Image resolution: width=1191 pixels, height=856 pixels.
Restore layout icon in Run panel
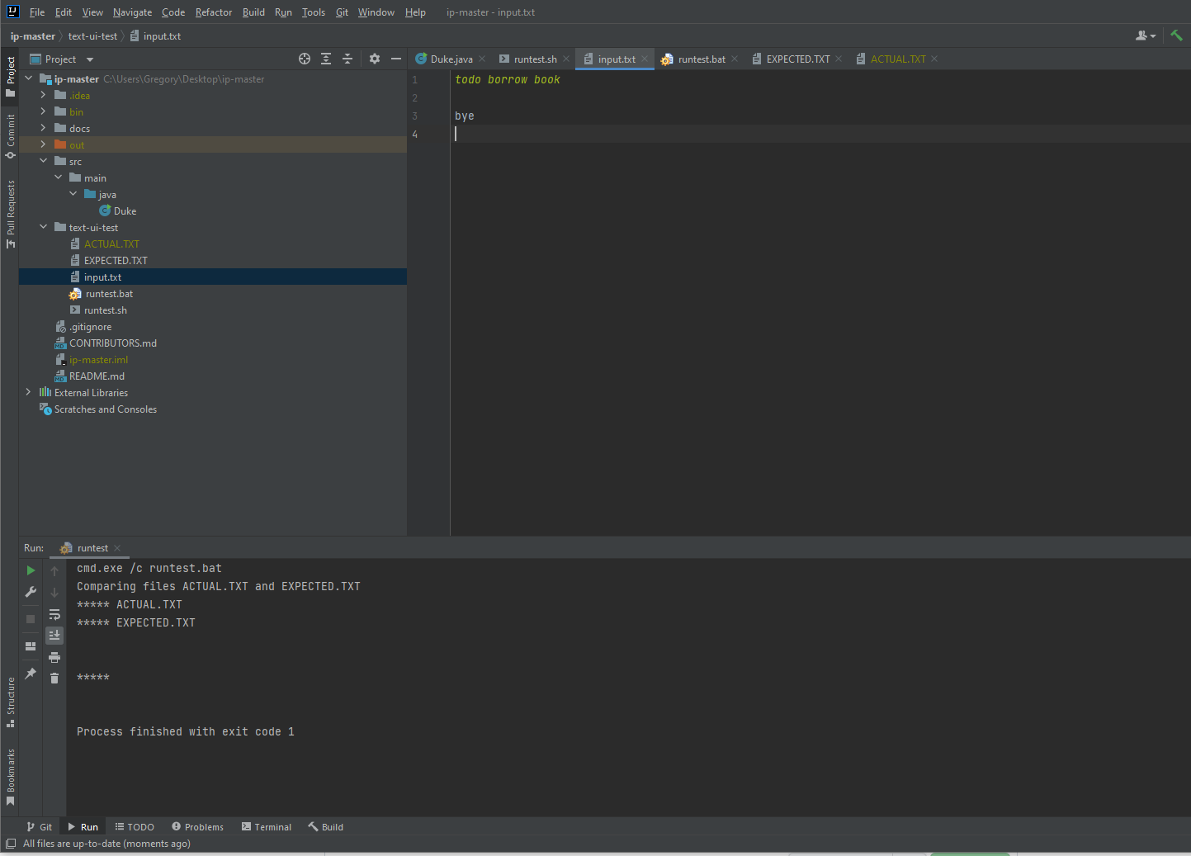point(31,646)
